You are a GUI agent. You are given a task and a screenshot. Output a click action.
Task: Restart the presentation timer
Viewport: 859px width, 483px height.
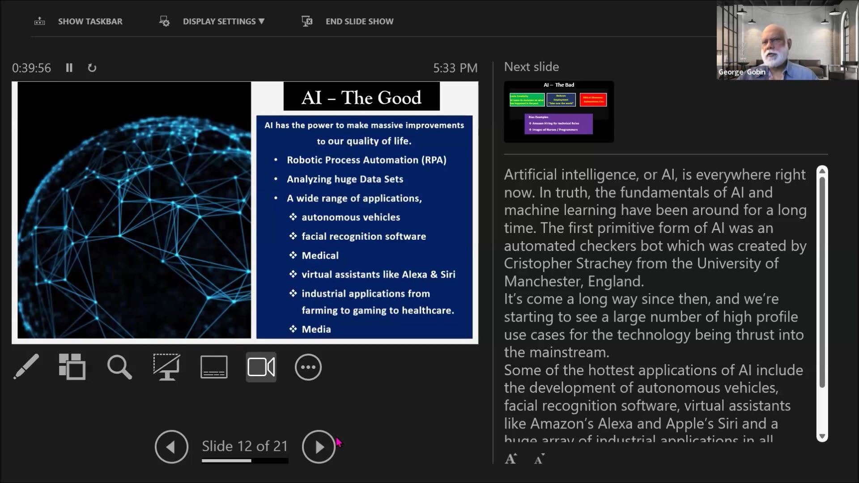92,68
